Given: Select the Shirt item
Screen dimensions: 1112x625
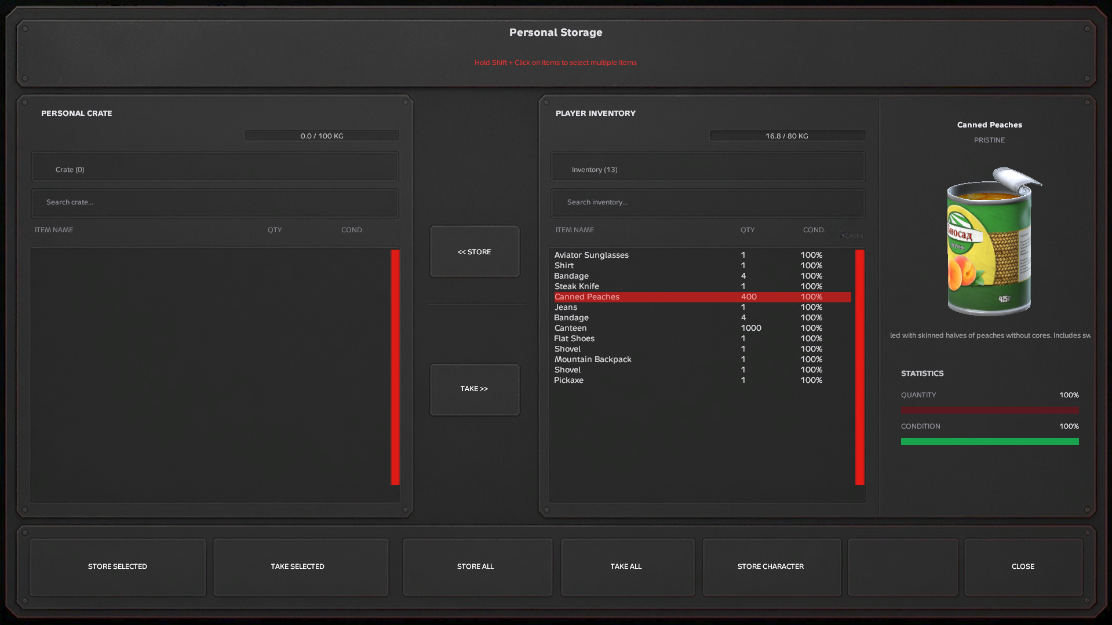Looking at the screenshot, I should click(702, 265).
